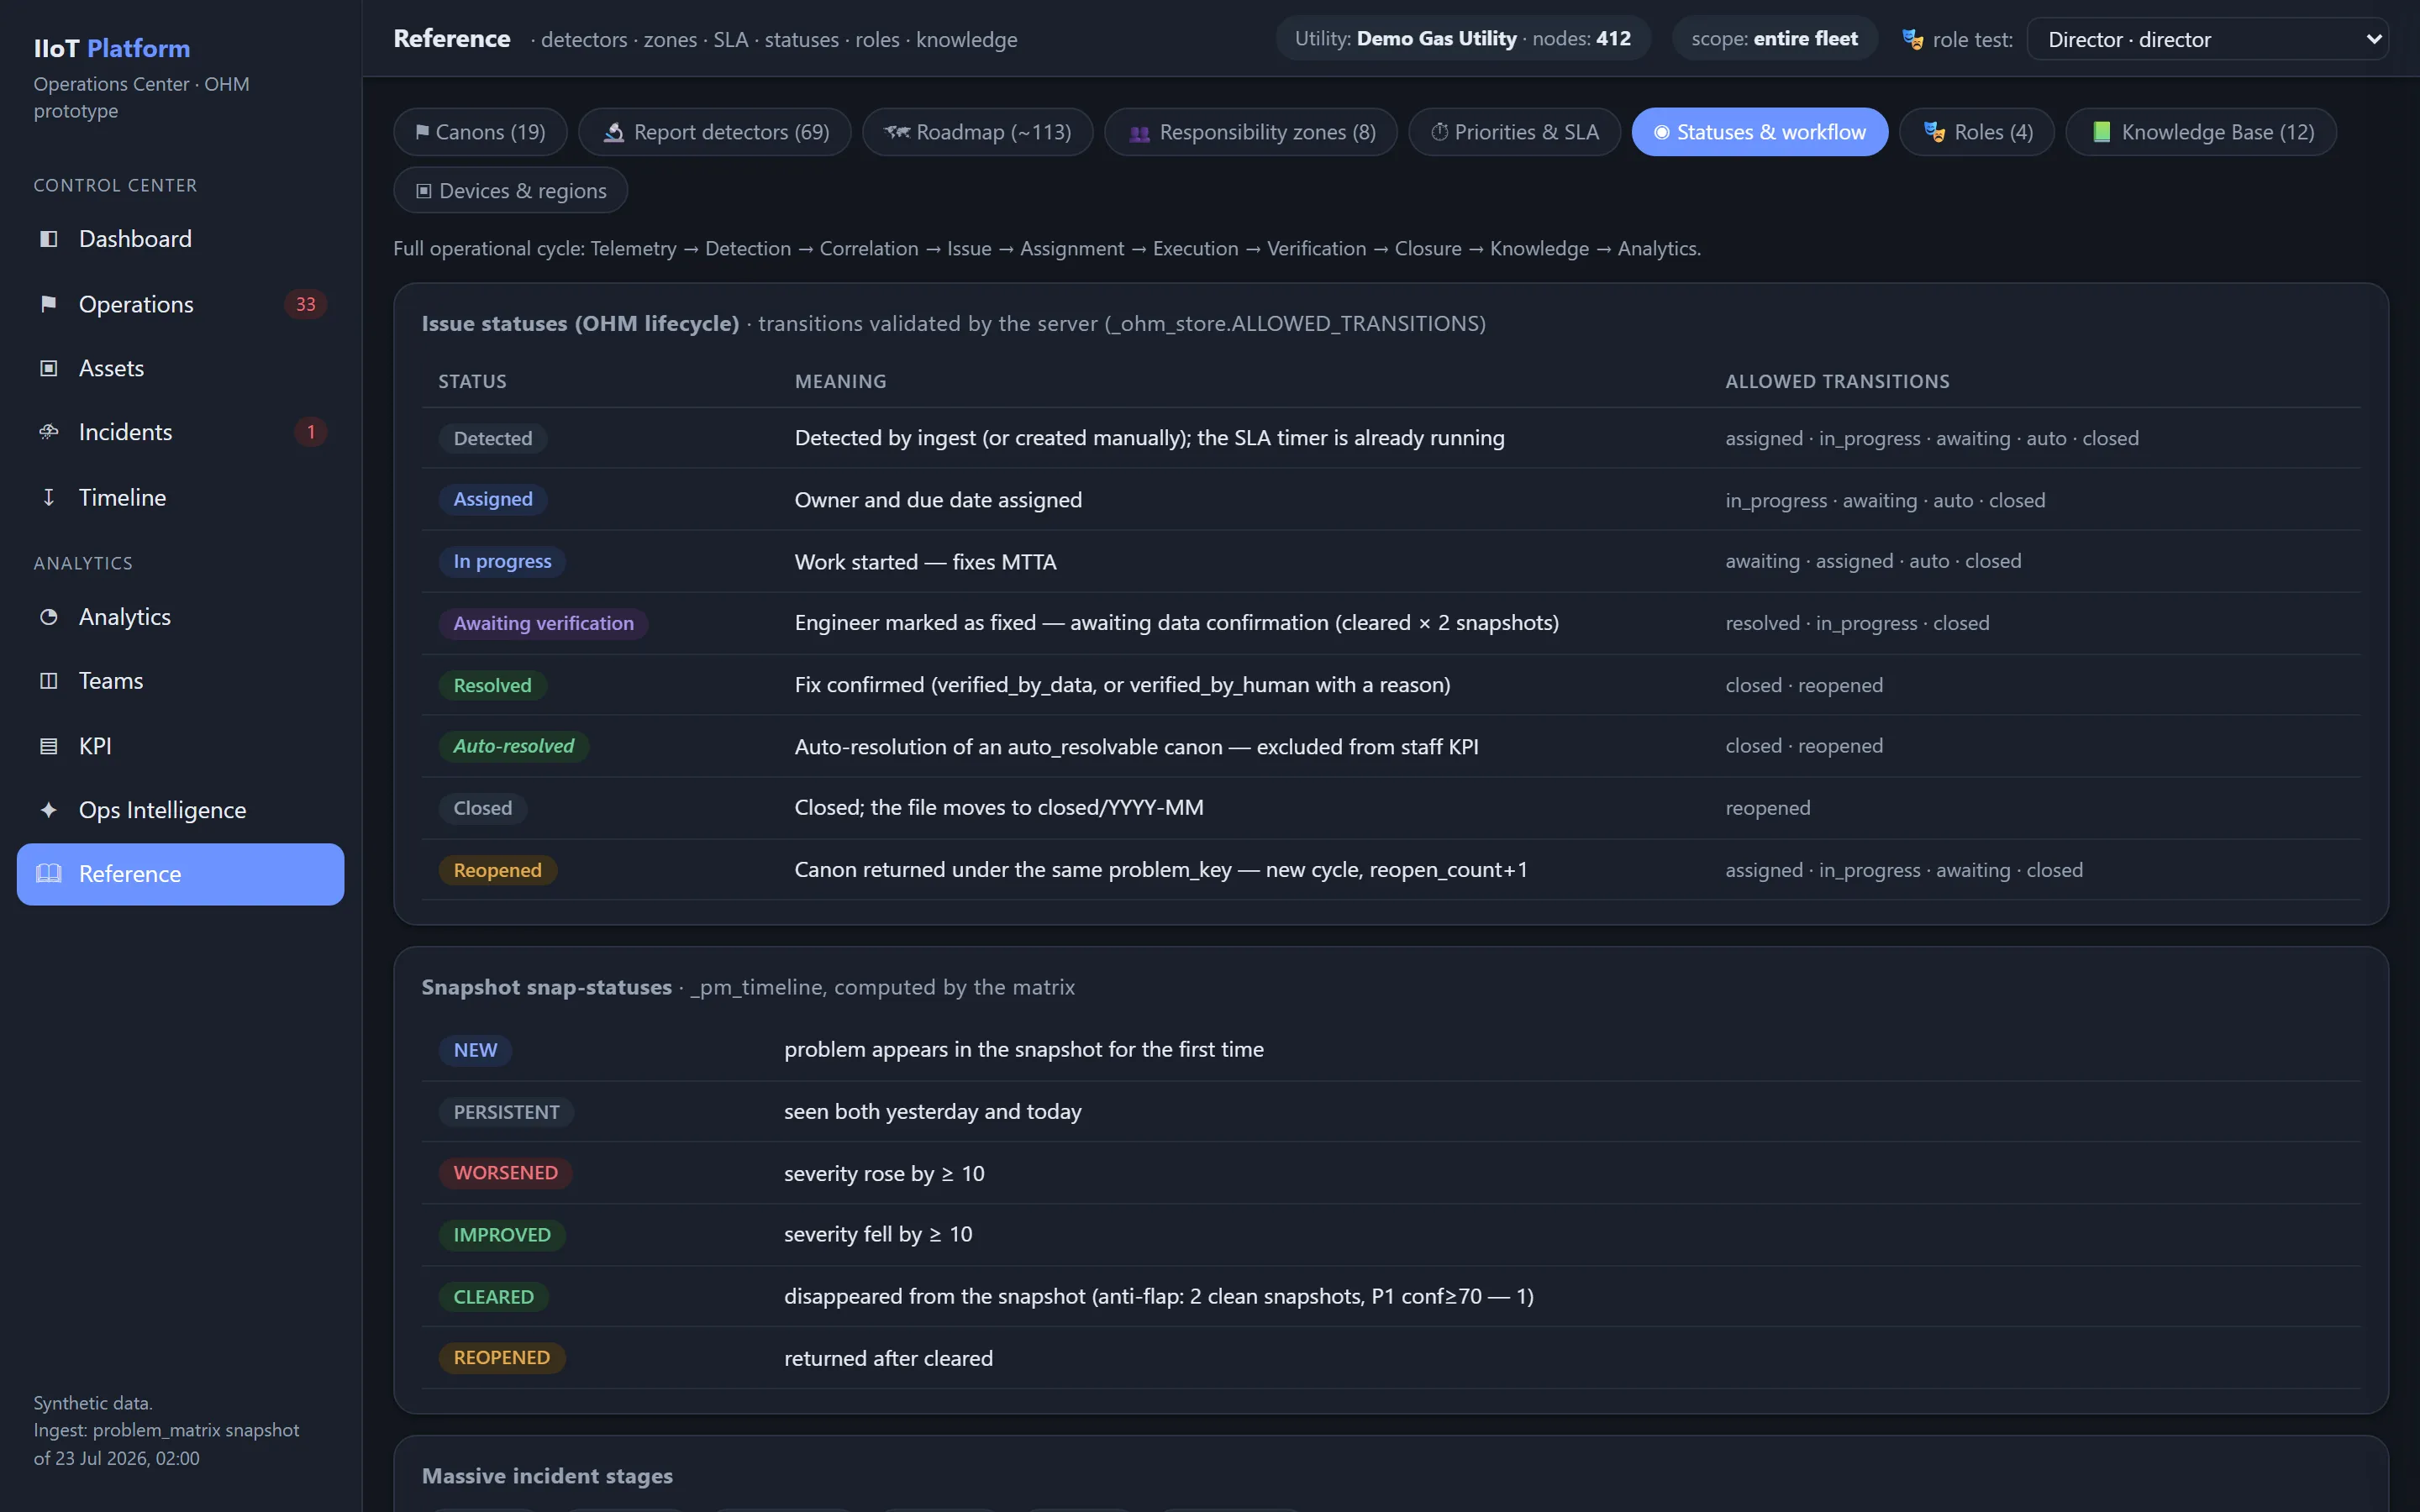Switch to Report detectors (69) tab
2420x1512 pixels.
pos(715,132)
